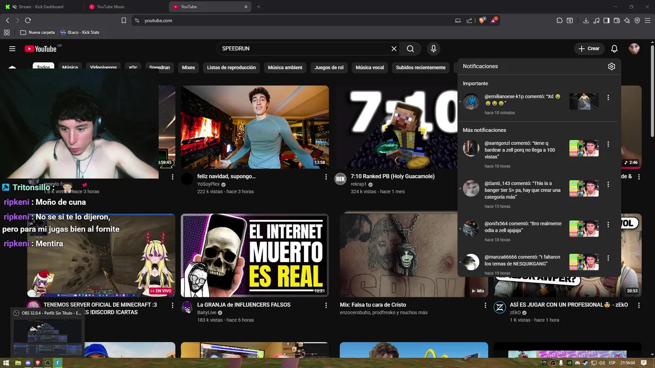The width and height of the screenshot is (655, 368).
Task: Open options for santgonzl notification
Action: (608, 144)
